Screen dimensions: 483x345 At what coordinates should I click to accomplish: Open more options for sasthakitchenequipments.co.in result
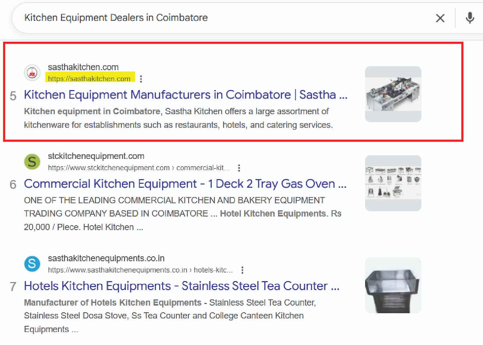242,270
